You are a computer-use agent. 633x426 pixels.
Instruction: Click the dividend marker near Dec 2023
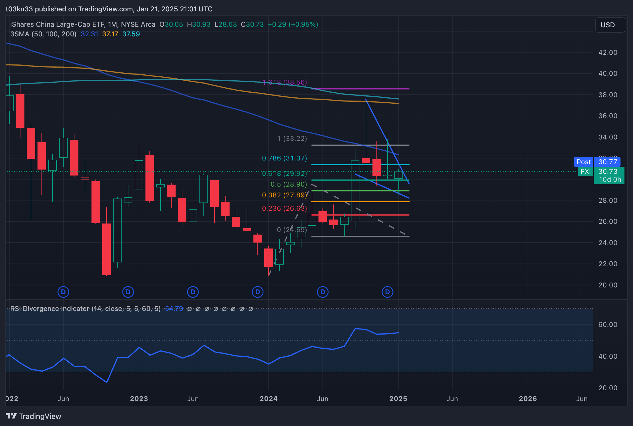click(x=258, y=292)
